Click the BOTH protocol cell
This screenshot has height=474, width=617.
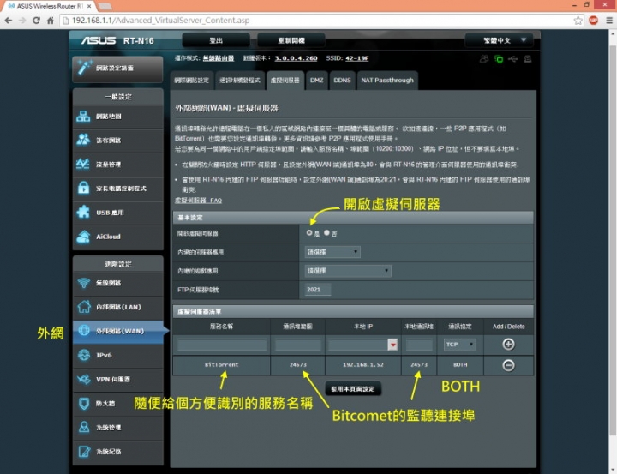point(460,365)
